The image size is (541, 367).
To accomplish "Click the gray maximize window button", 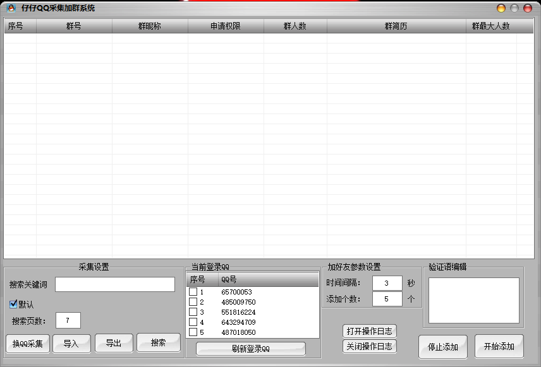I will click(x=514, y=8).
